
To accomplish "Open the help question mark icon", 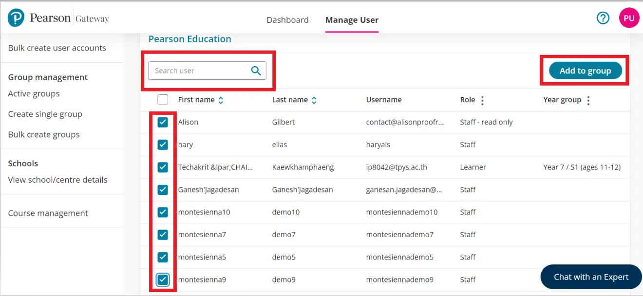I will tap(603, 18).
